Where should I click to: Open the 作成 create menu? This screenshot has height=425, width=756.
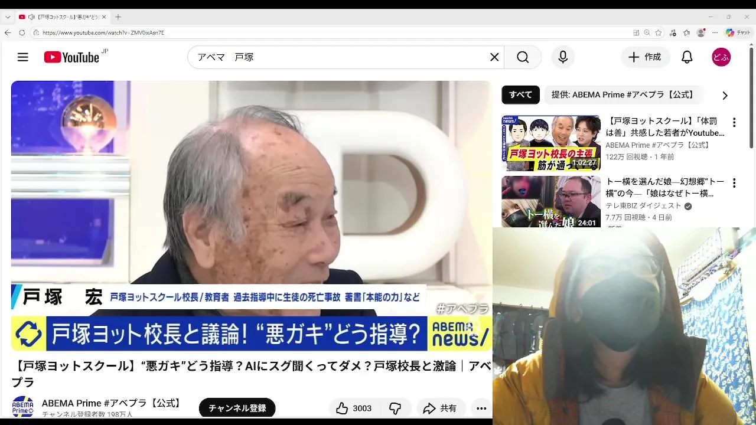click(x=645, y=57)
